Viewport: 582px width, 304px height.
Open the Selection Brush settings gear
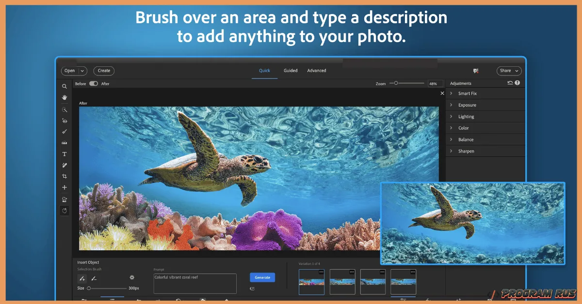pyautogui.click(x=132, y=277)
